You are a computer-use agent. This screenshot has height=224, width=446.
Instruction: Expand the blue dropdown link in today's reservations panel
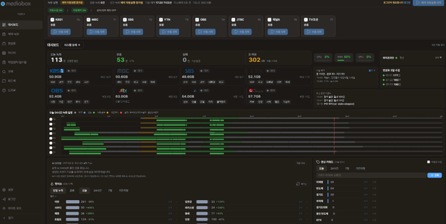[372, 70]
